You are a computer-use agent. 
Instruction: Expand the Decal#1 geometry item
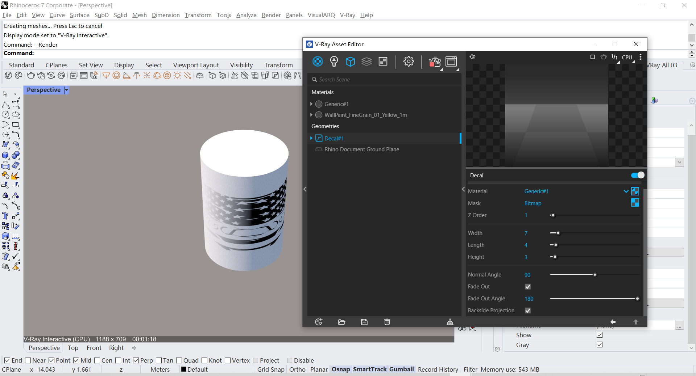311,138
